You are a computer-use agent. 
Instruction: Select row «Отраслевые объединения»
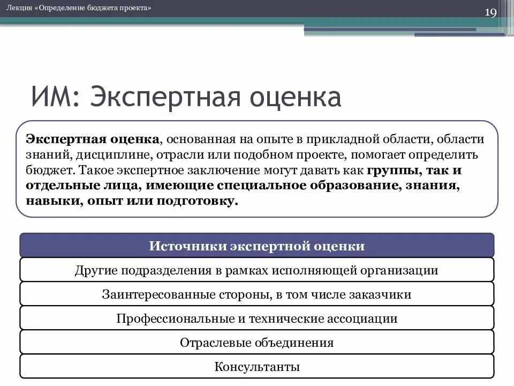click(256, 343)
